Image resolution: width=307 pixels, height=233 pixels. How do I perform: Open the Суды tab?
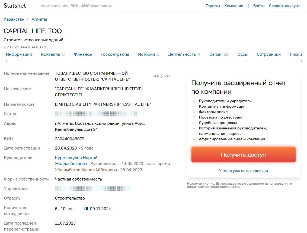click(242, 54)
